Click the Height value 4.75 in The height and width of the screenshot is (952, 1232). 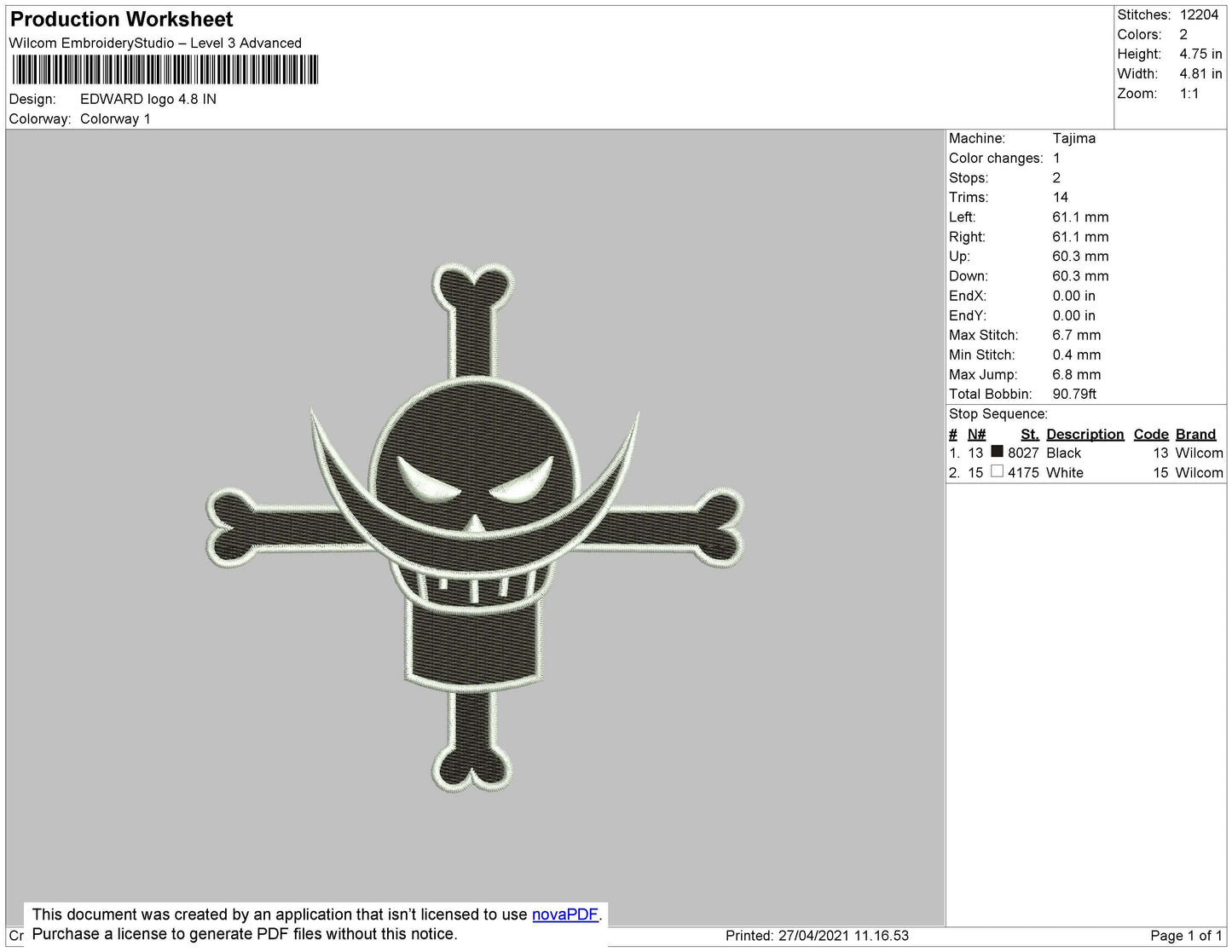[x=1200, y=54]
